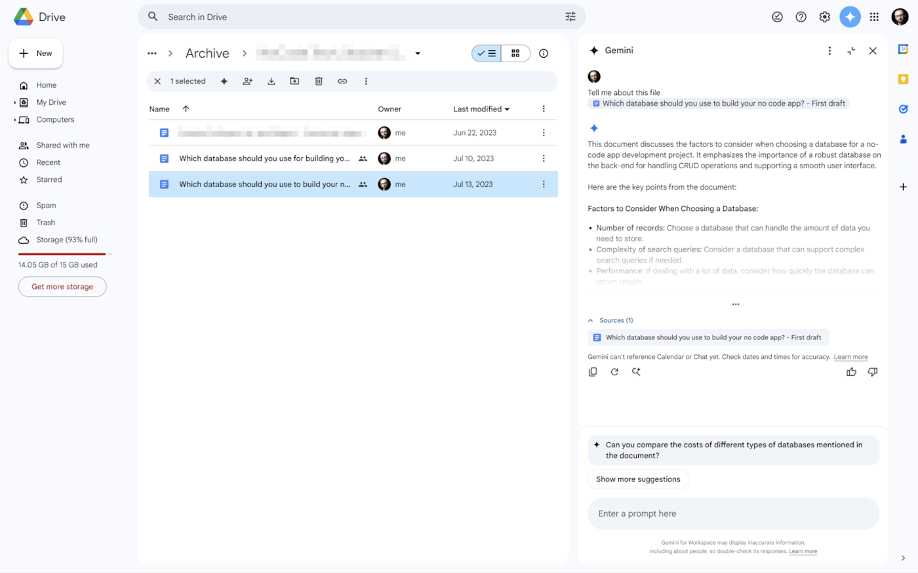Download the selected file
918x573 pixels.
coord(271,81)
